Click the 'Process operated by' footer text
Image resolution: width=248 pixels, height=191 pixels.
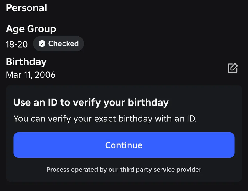pos(124,170)
